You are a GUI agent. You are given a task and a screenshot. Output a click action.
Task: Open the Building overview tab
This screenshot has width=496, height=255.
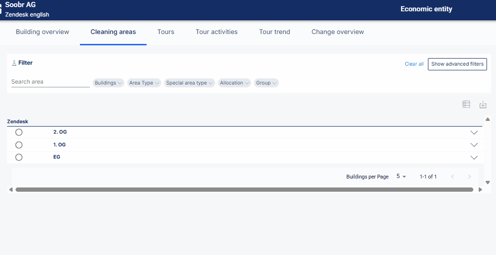tap(43, 32)
